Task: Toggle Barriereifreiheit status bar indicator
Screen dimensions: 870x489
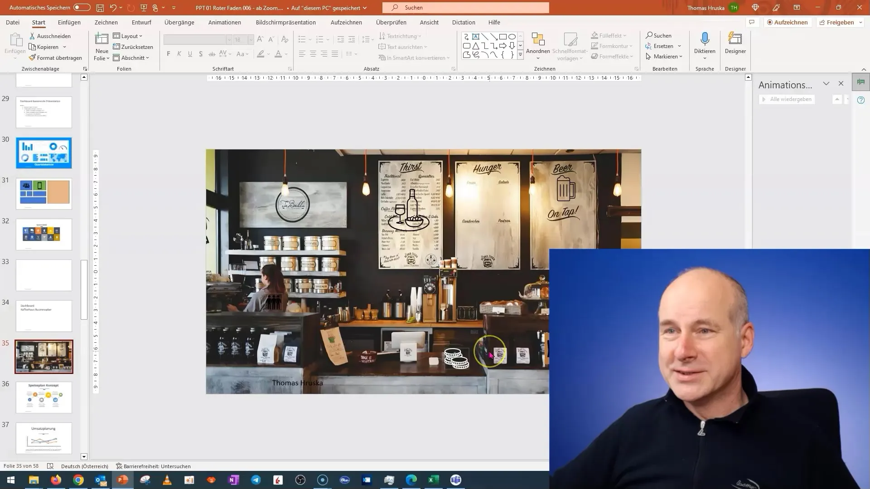Action: pyautogui.click(x=153, y=466)
